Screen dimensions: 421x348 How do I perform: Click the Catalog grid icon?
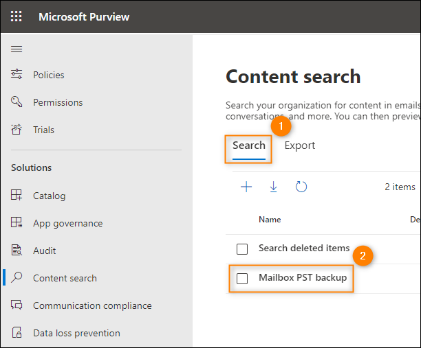coord(17,195)
